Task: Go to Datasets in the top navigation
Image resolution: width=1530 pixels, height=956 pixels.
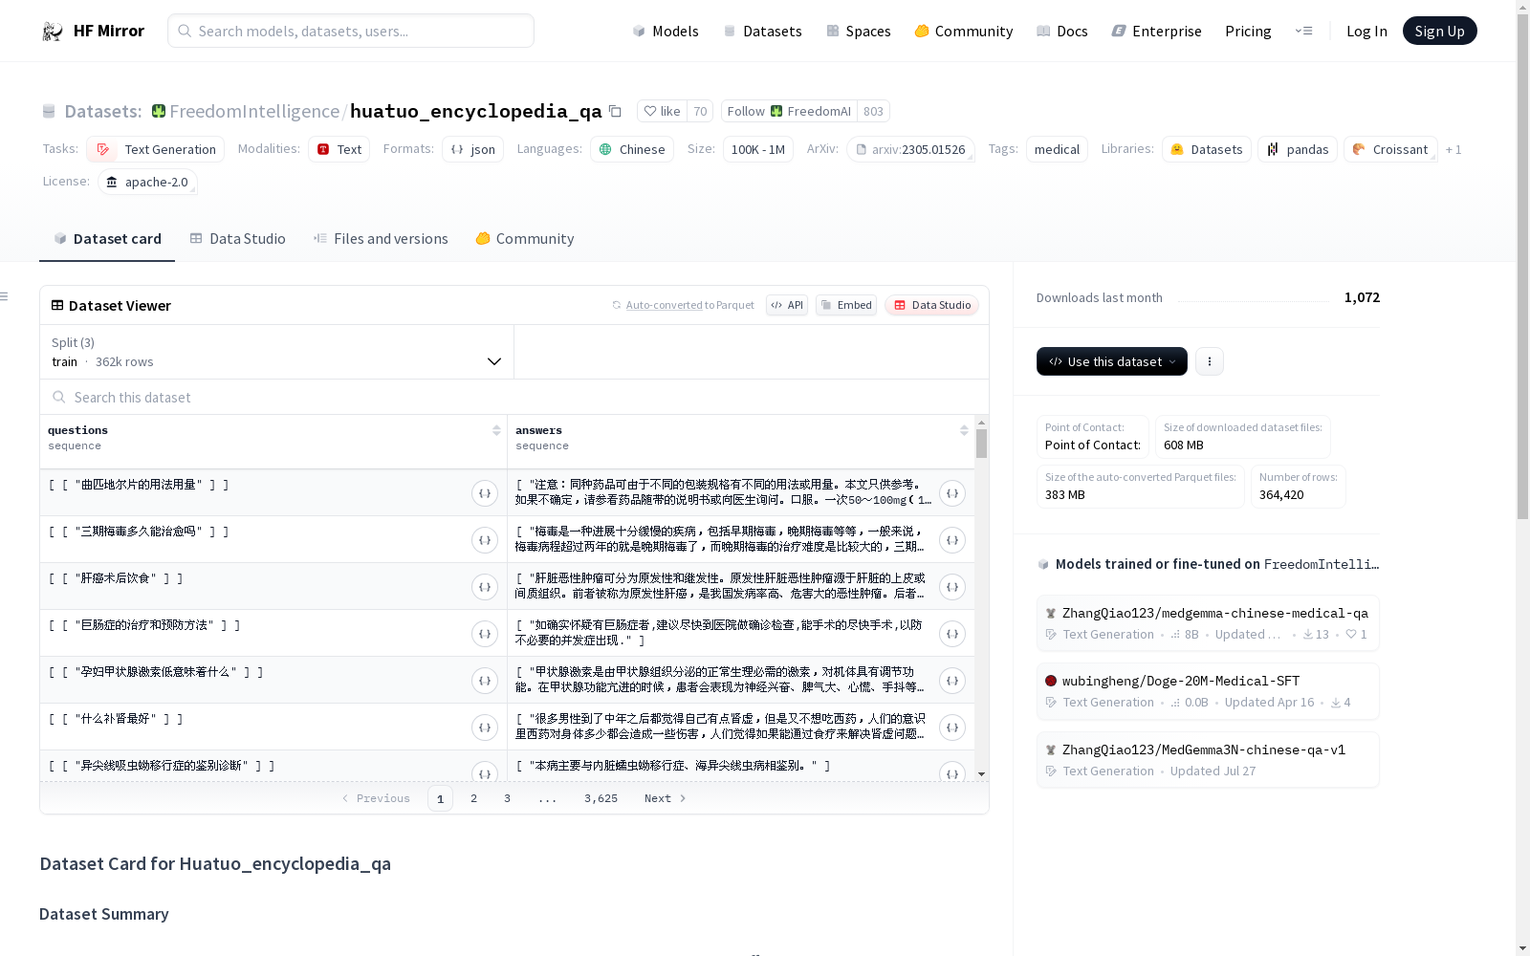Action: coord(762,31)
